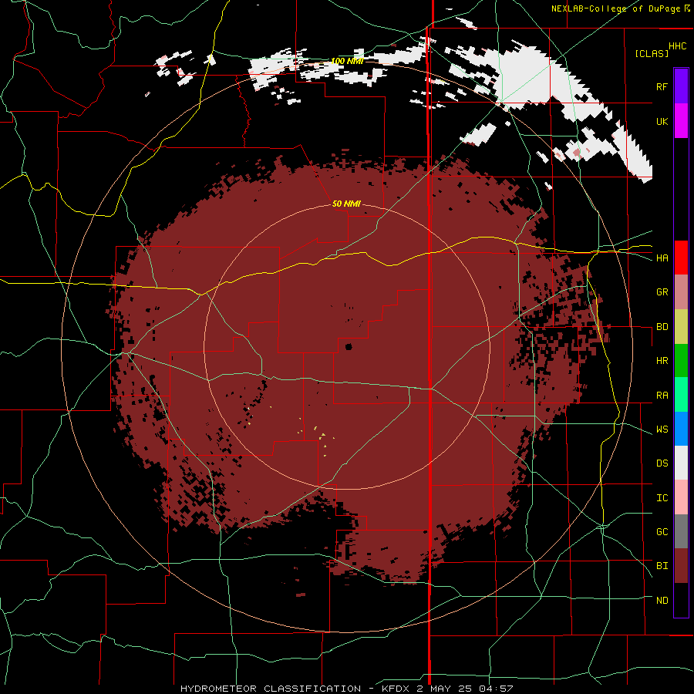Click the 100 NMI range ring label
The image size is (694, 694).
[348, 61]
